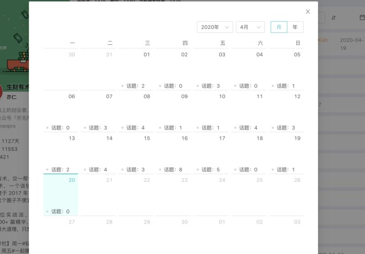Click the sort arrows icon behind the dialog
The image size is (365, 254).
point(334,18)
